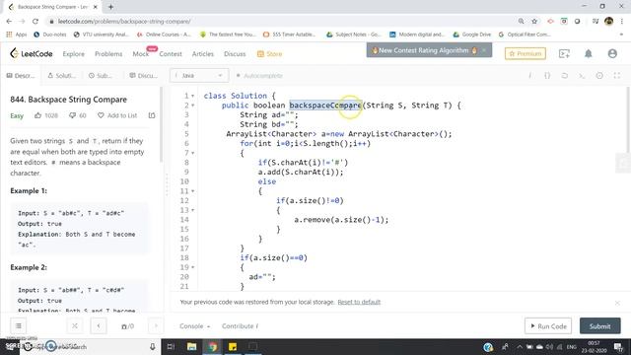Image resolution: width=631 pixels, height=355 pixels.
Task: Open the Google Drive bookmark
Action: coord(471,35)
